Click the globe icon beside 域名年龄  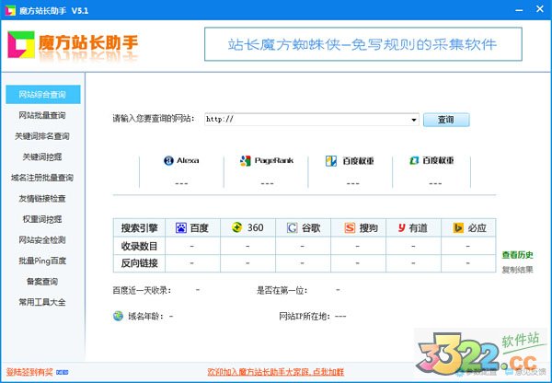pos(118,316)
